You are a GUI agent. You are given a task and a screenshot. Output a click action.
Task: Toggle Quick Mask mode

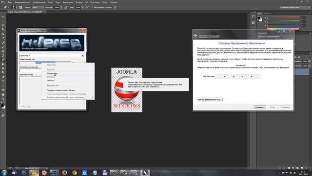point(3,111)
